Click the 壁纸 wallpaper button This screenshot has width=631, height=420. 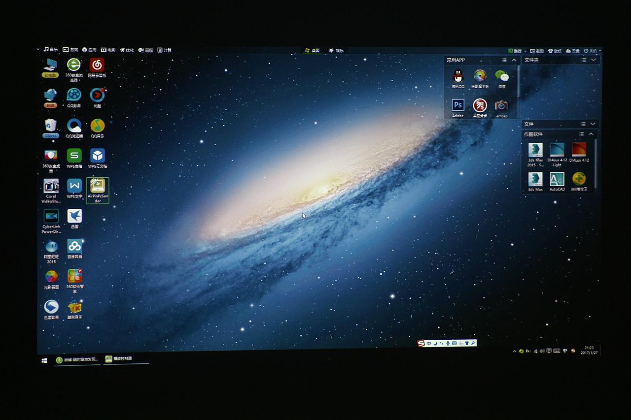tap(555, 51)
